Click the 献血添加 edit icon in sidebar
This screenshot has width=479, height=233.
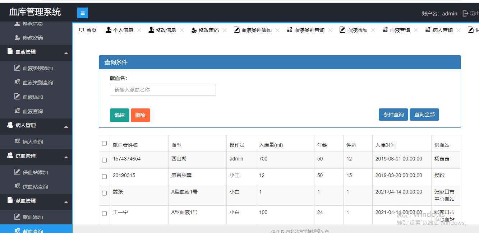pos(17,217)
